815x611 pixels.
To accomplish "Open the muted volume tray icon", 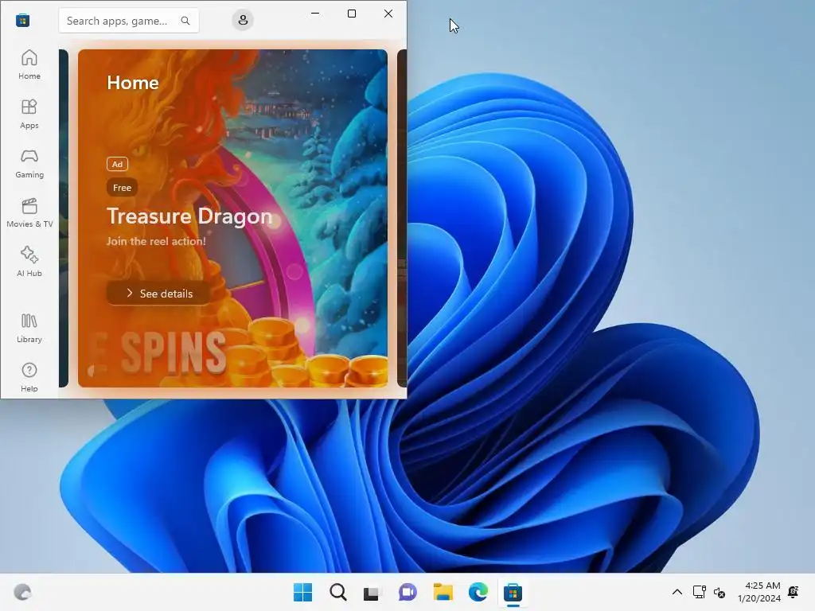I will tap(719, 592).
